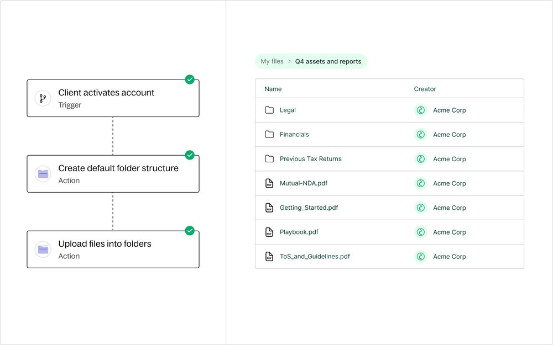Image resolution: width=553 pixels, height=345 pixels.
Task: Click the Acme Corp sync badge next to Playbook.pdf
Action: (x=420, y=232)
